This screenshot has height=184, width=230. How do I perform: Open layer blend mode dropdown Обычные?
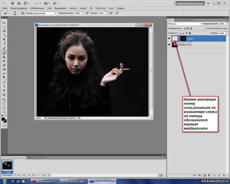185,24
